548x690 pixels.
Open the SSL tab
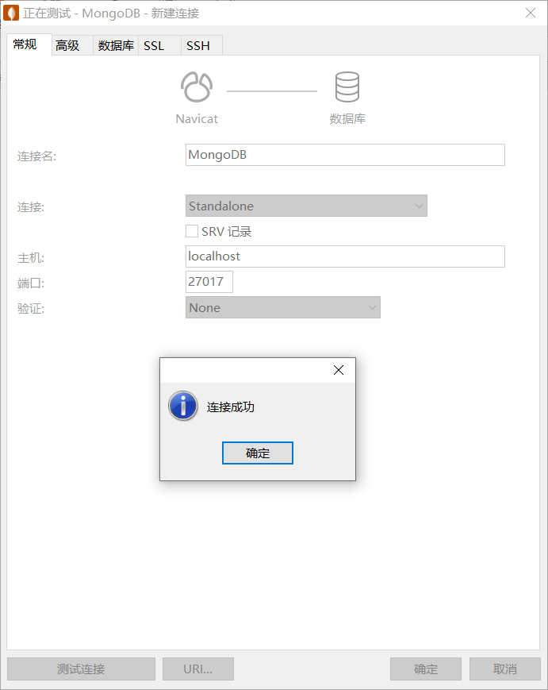[x=159, y=45]
